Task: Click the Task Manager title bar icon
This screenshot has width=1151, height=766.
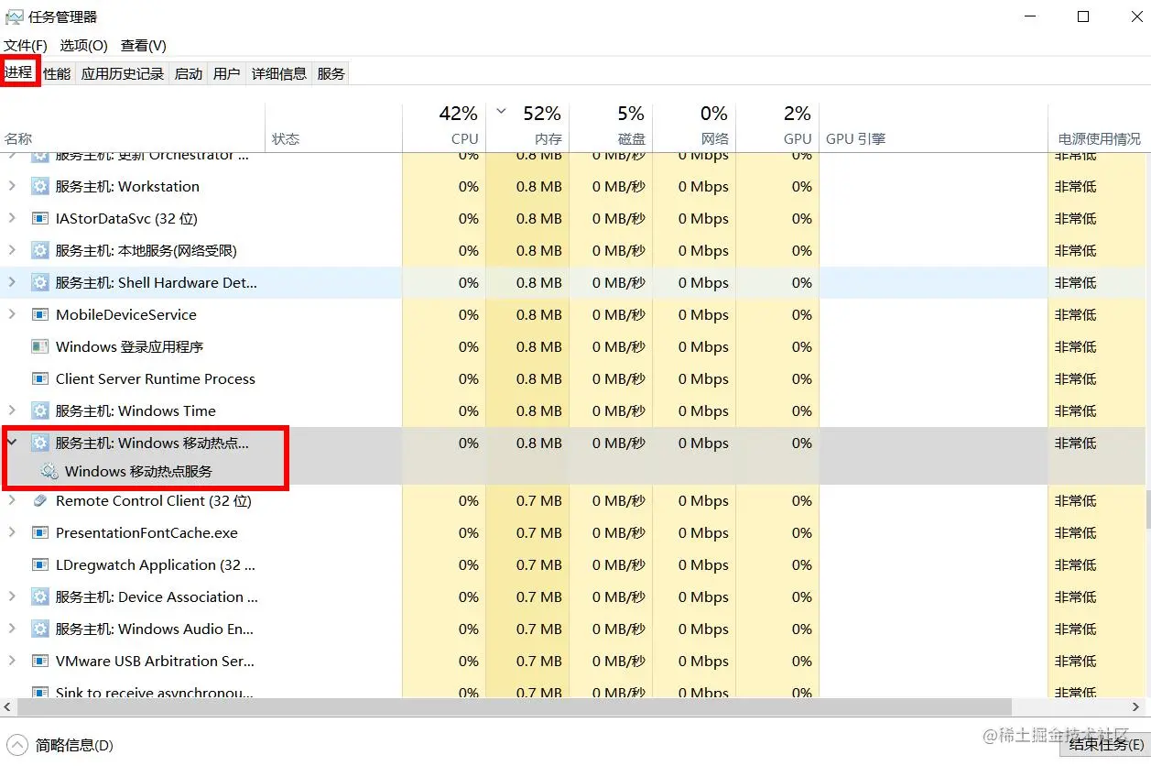Action: tap(14, 16)
